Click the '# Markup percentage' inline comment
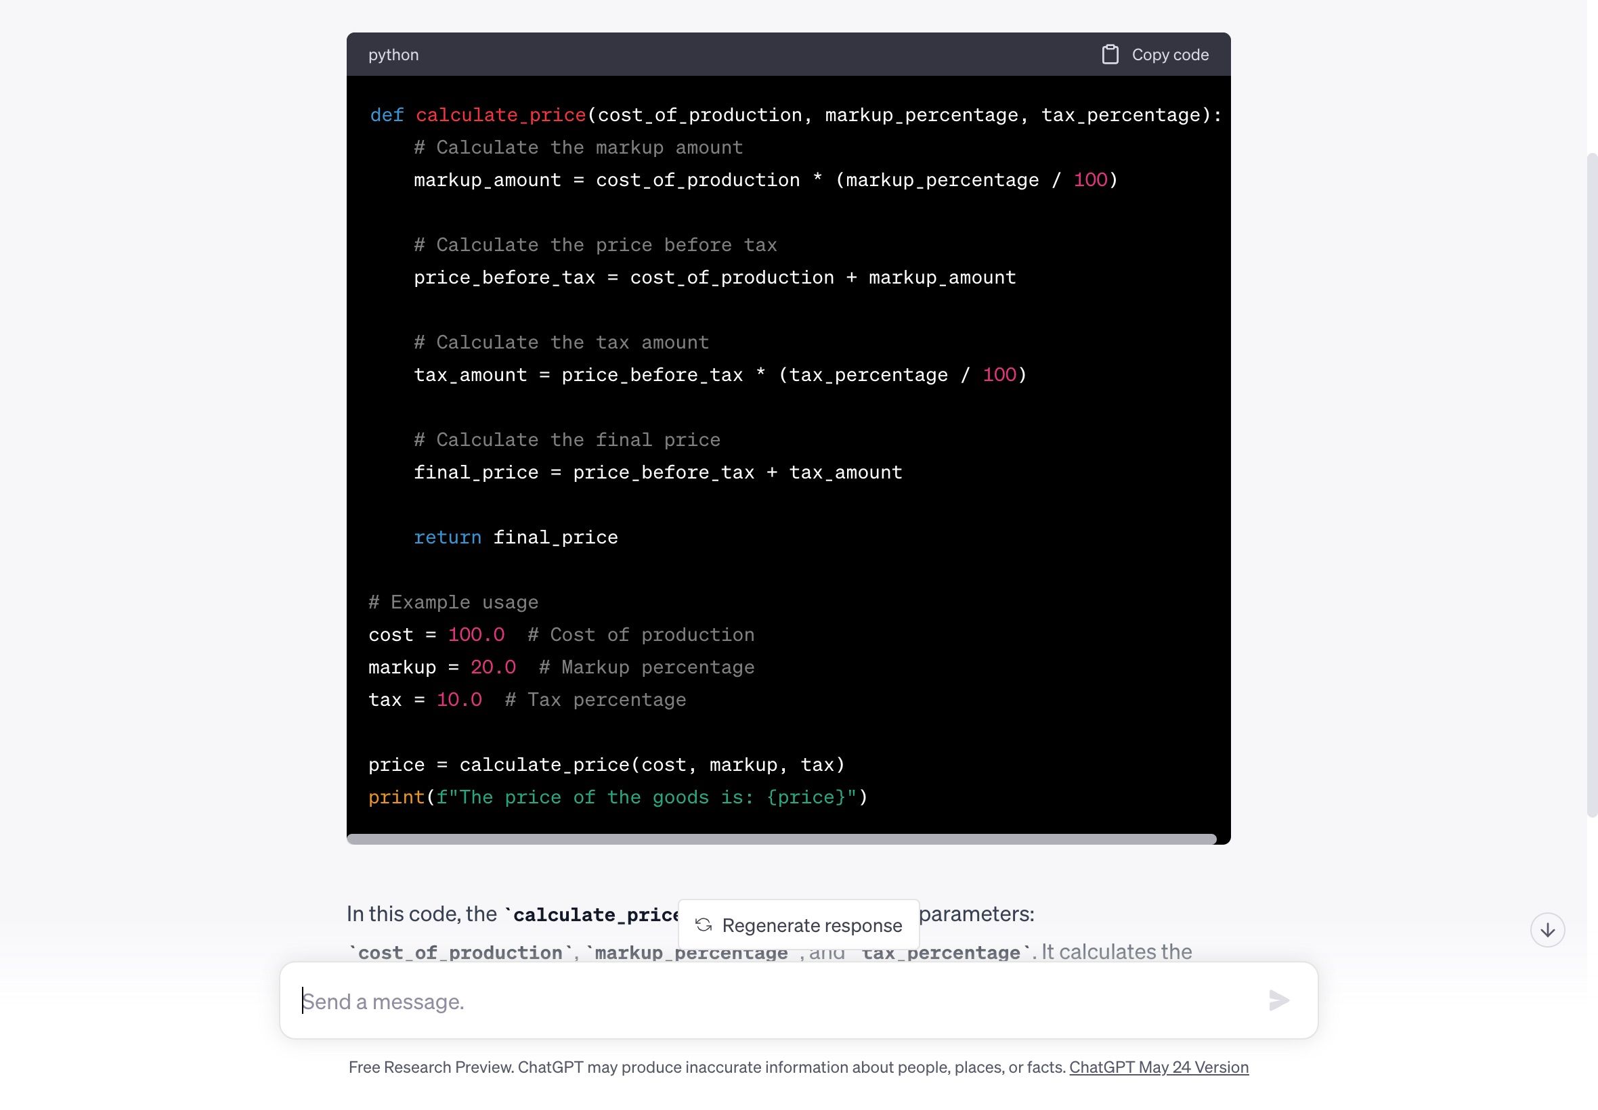The width and height of the screenshot is (1598, 1110). 646,667
